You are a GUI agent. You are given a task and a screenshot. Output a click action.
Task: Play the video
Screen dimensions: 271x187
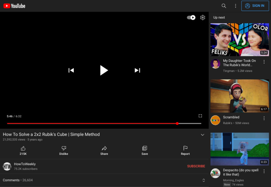click(x=104, y=70)
